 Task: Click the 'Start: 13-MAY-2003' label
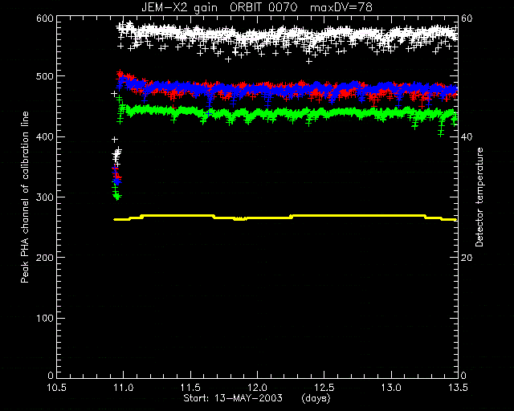point(233,398)
